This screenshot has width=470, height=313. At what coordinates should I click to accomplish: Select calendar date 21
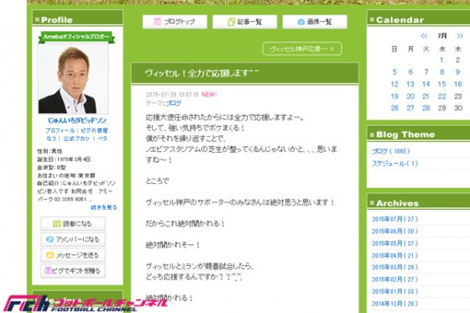426,97
